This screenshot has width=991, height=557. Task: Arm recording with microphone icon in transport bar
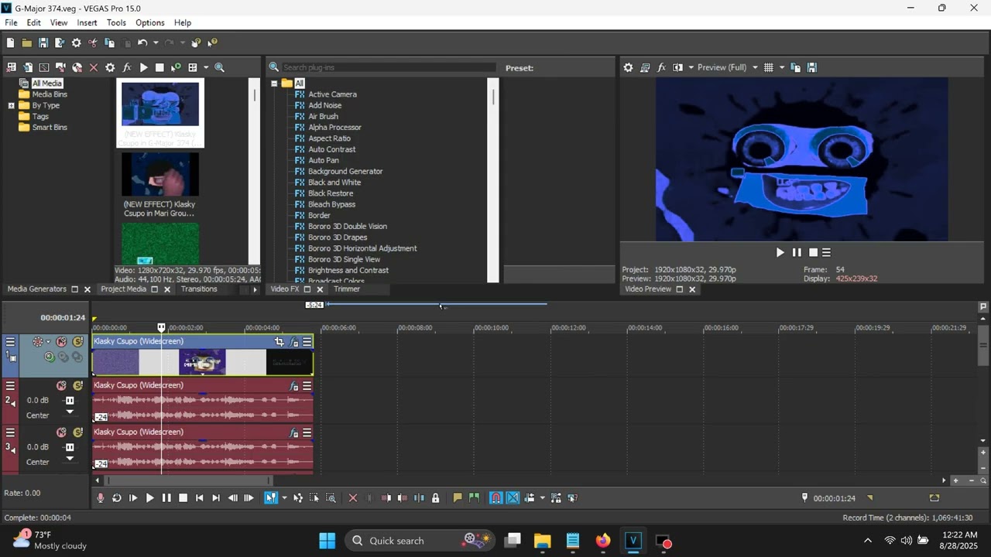pos(100,498)
